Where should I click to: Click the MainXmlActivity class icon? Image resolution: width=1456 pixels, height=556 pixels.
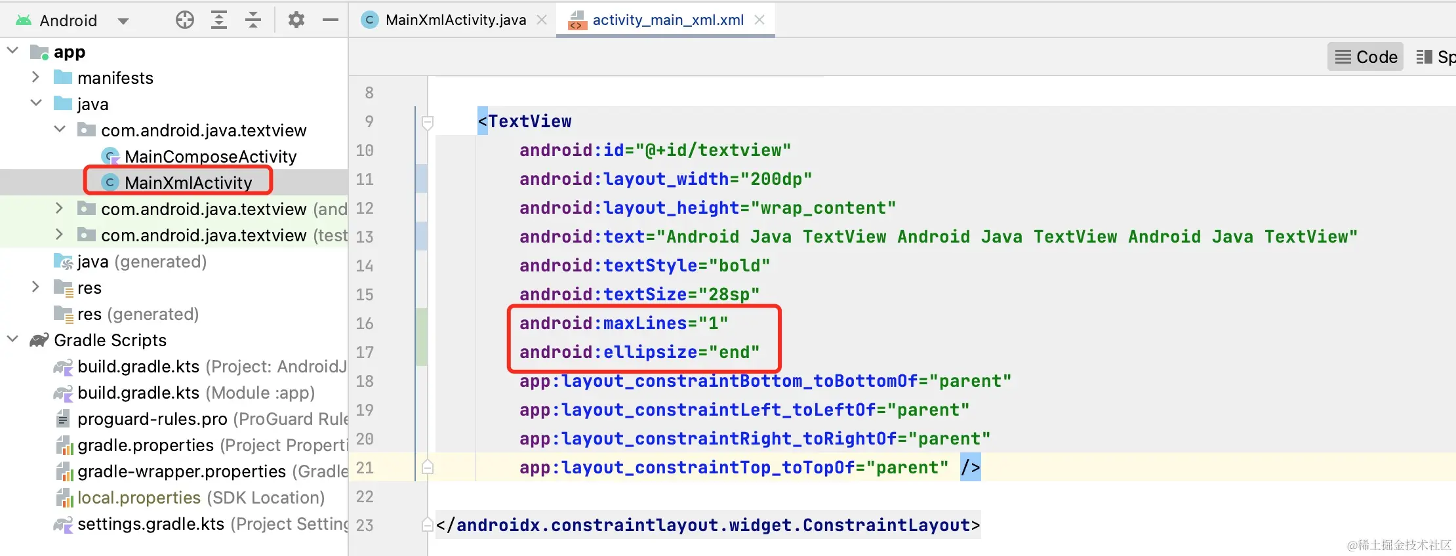click(x=110, y=182)
